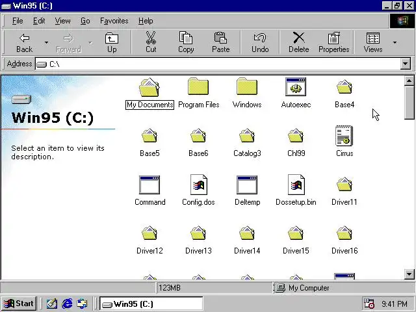This screenshot has height=312, width=416.
Task: Open the Start menu
Action: [x=19, y=304]
